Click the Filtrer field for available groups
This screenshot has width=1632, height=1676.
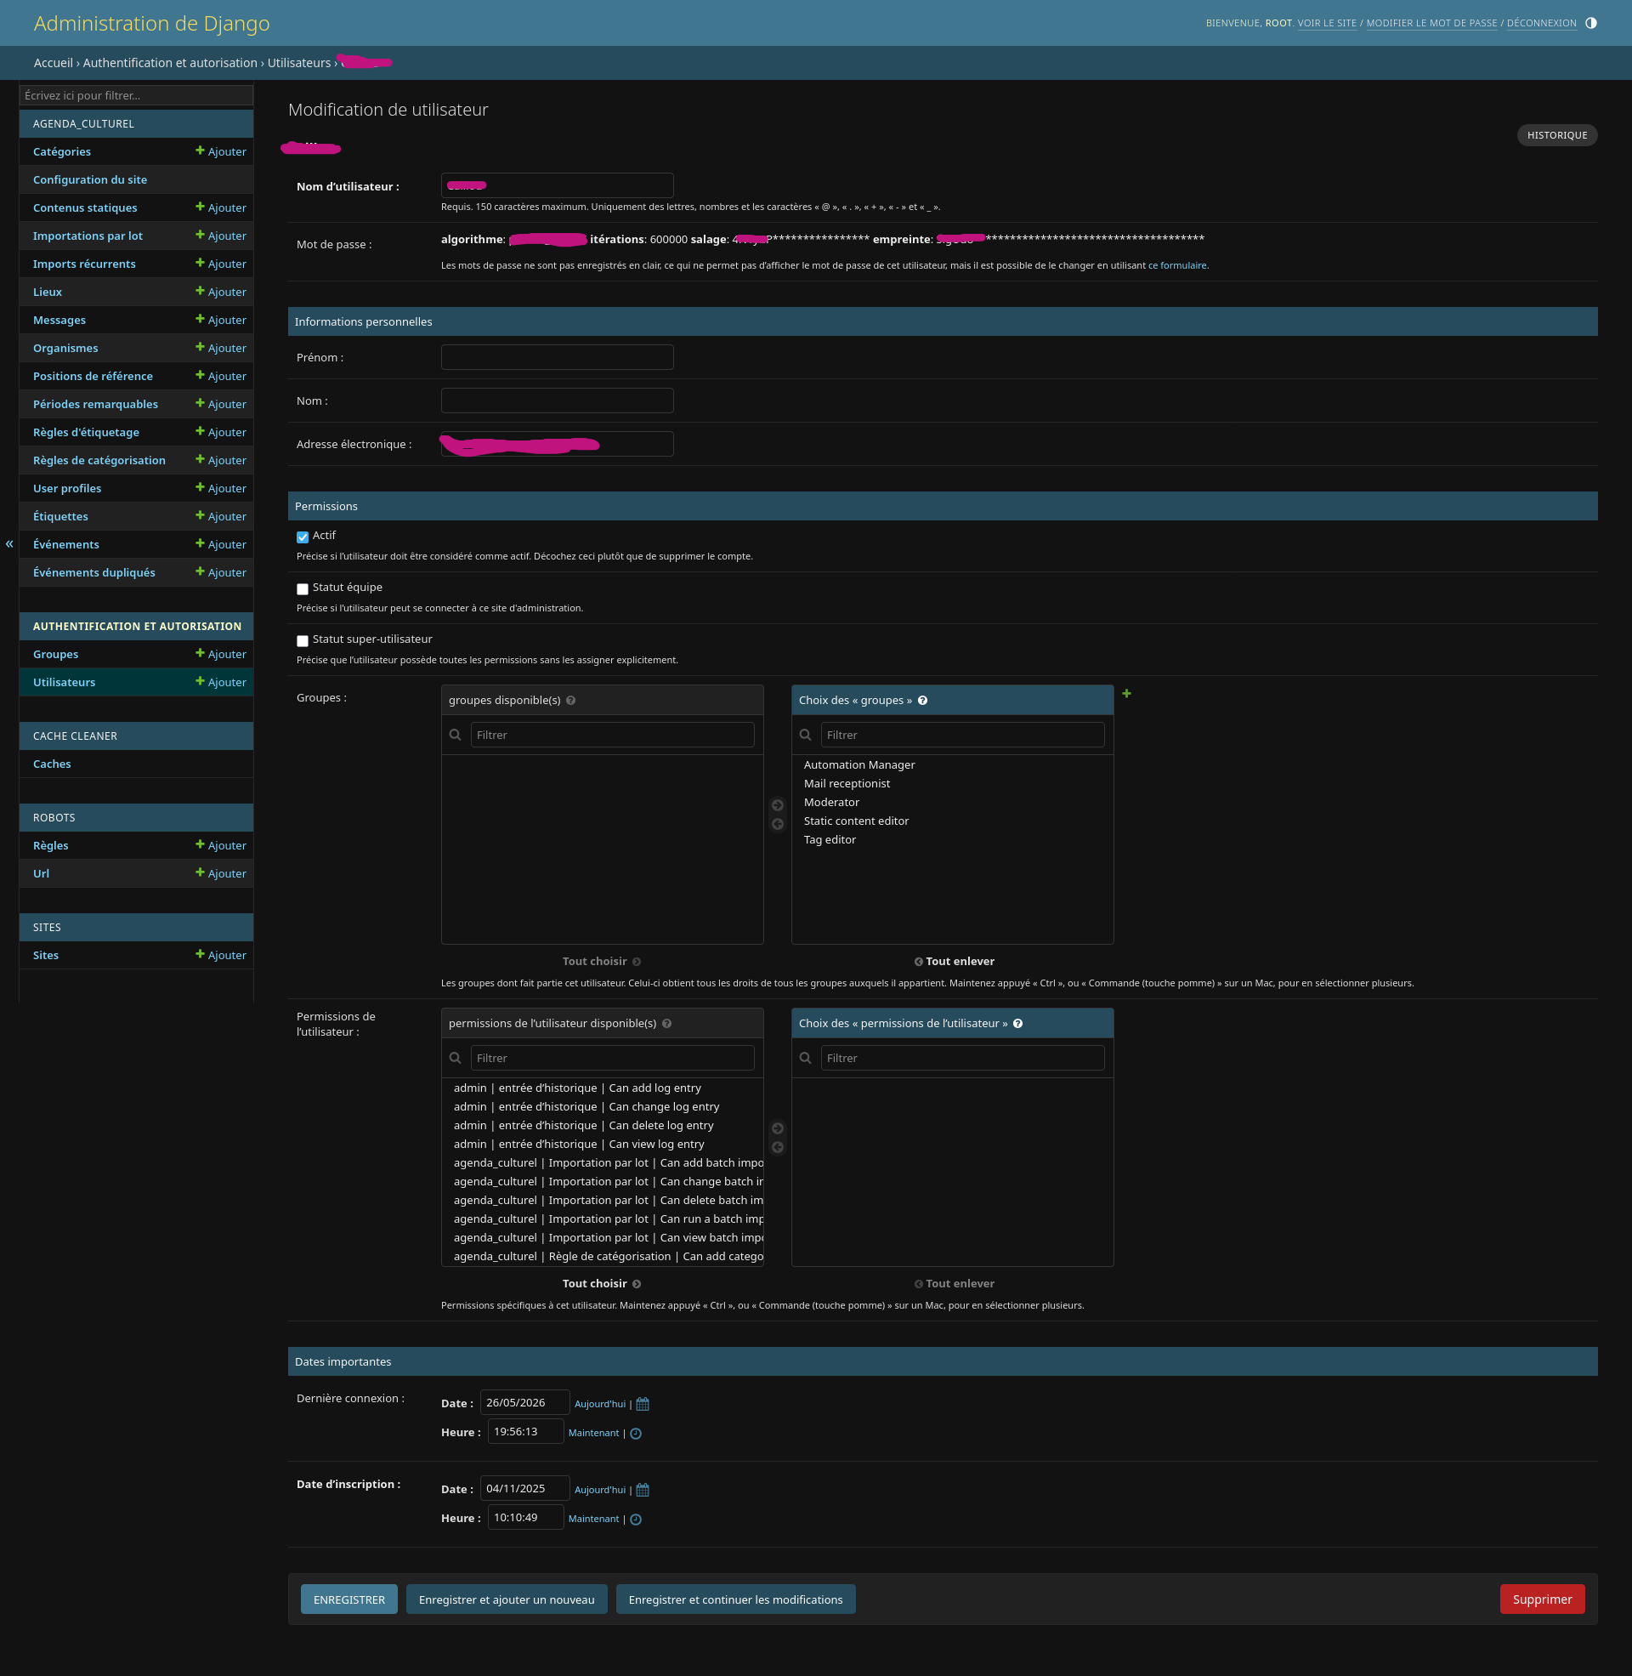pos(612,735)
